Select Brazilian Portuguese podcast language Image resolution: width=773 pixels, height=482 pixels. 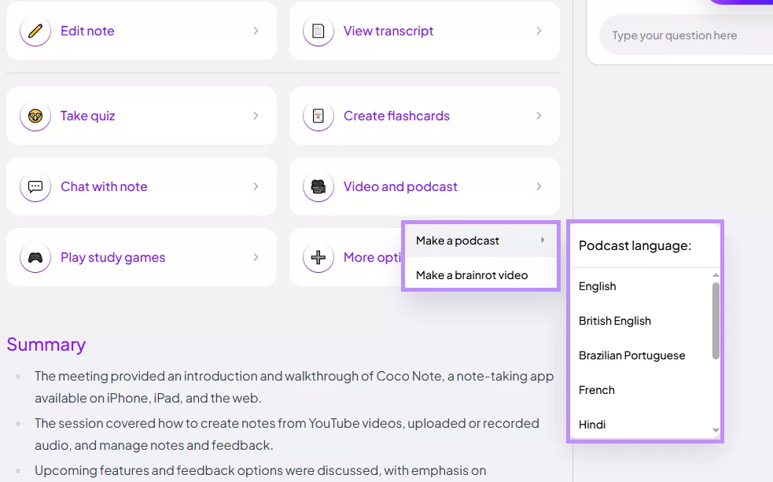pos(632,355)
